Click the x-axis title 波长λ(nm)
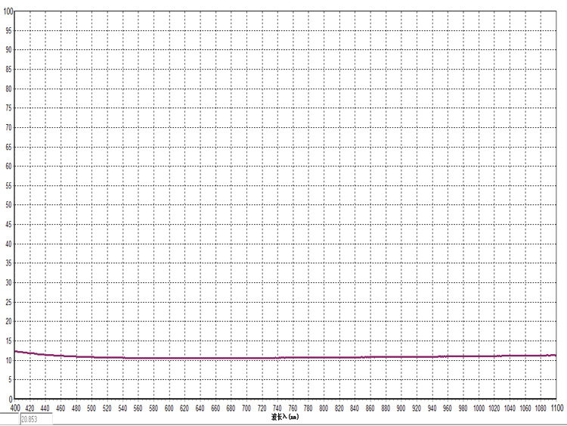Viewport: 567px width, 426px height. pos(285,417)
